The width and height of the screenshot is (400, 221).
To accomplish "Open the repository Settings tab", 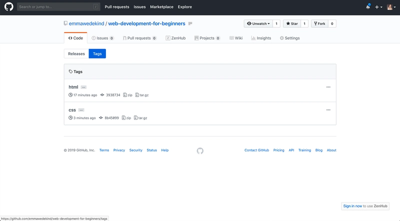I will [289, 38].
